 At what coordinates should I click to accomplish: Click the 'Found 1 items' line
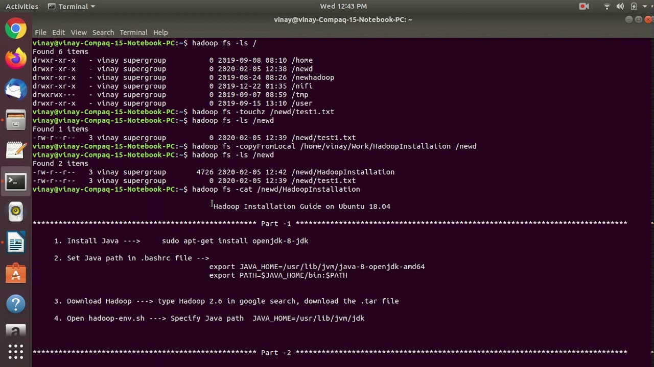[x=60, y=129]
